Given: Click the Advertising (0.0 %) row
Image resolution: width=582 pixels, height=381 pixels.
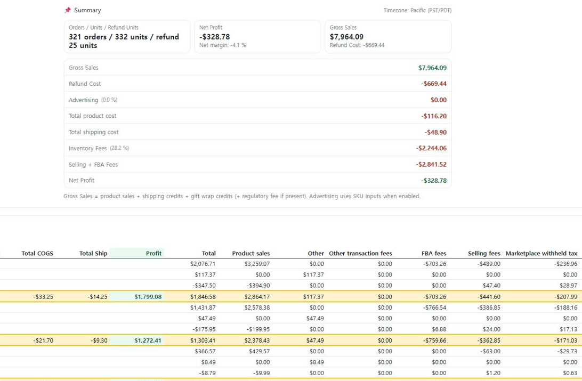Looking at the screenshot, I should click(257, 100).
